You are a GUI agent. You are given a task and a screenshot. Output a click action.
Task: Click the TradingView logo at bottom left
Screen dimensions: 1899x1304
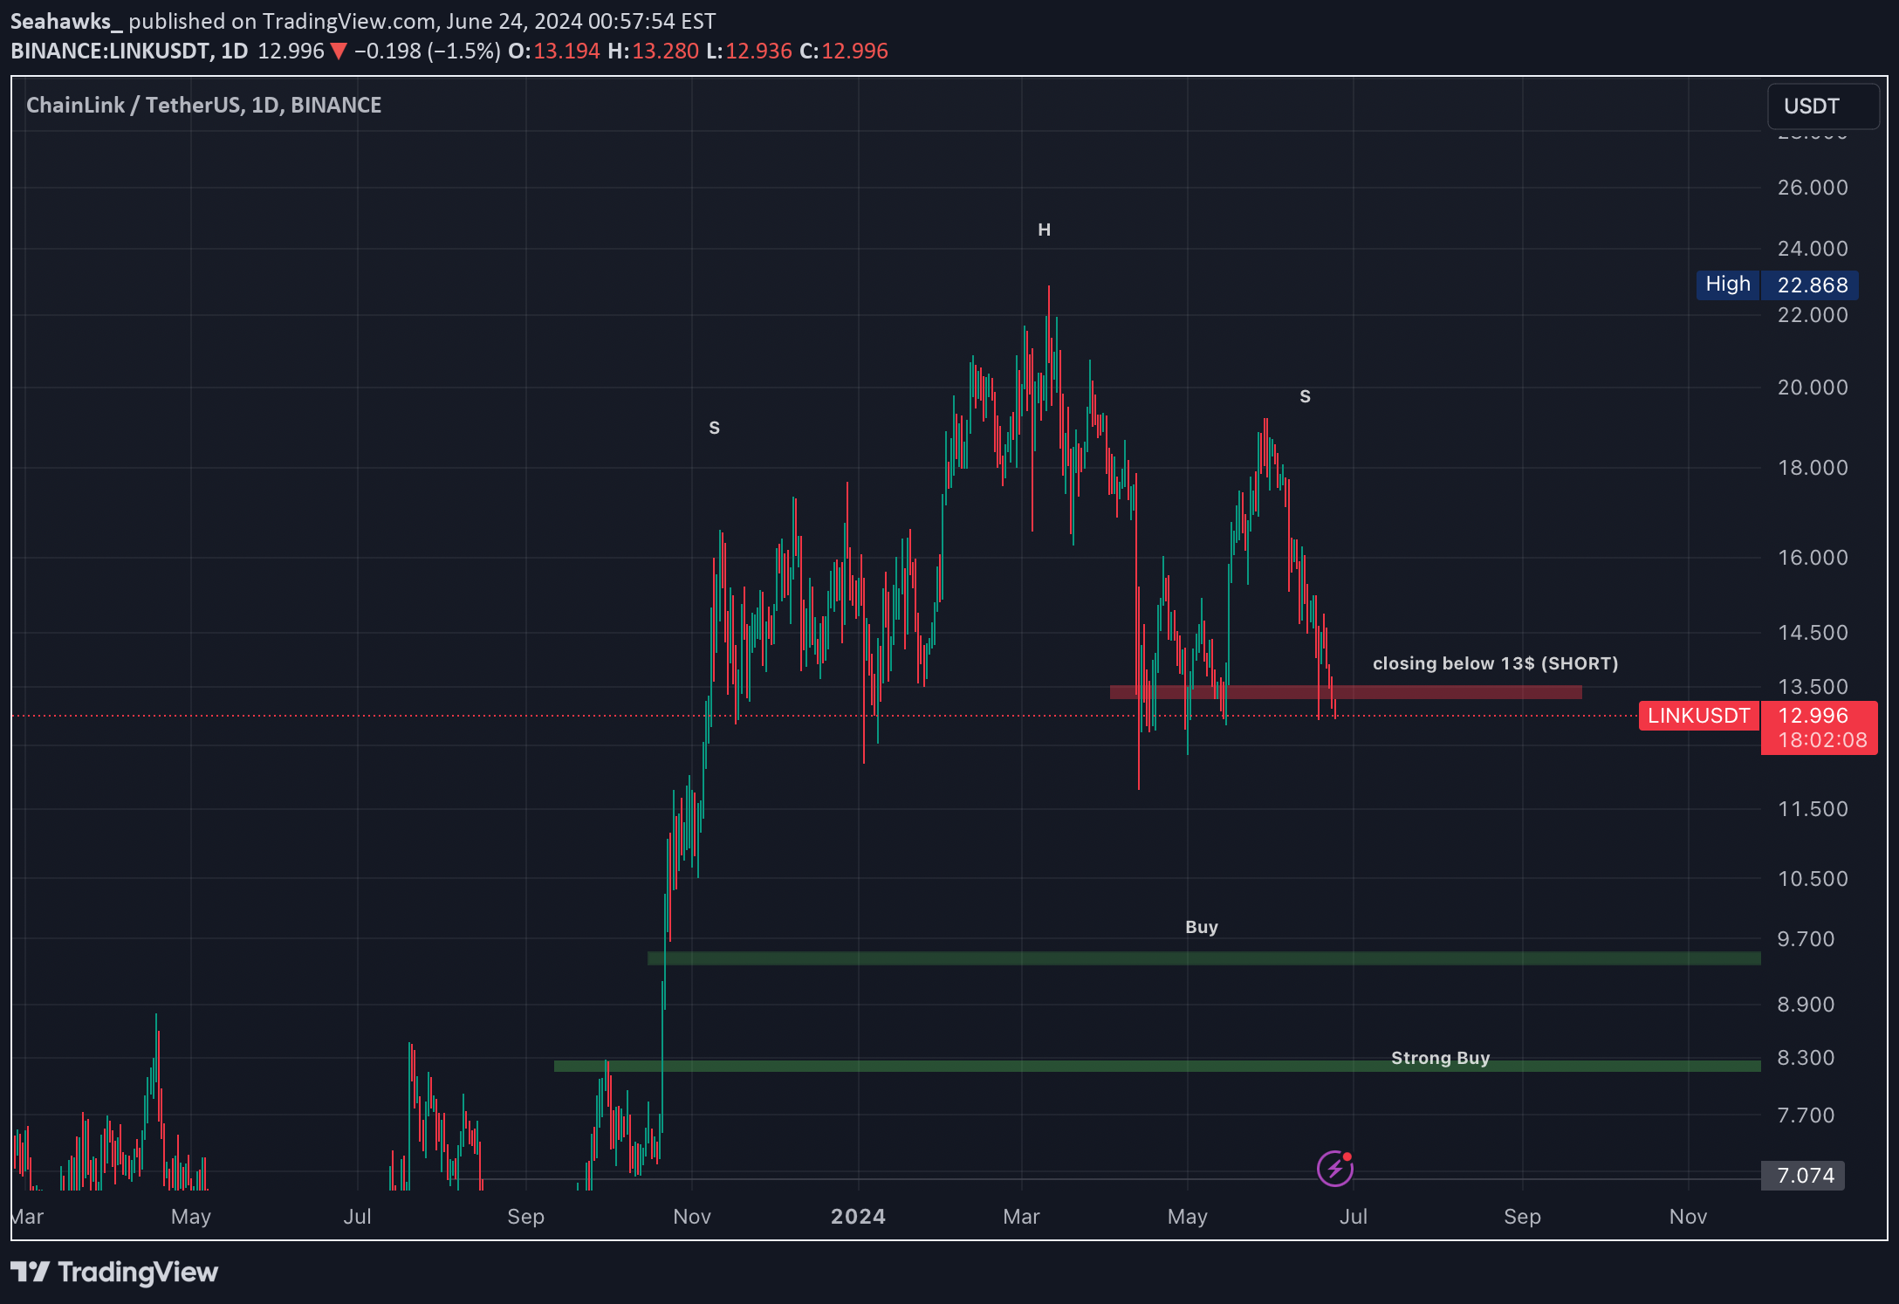pos(114,1273)
